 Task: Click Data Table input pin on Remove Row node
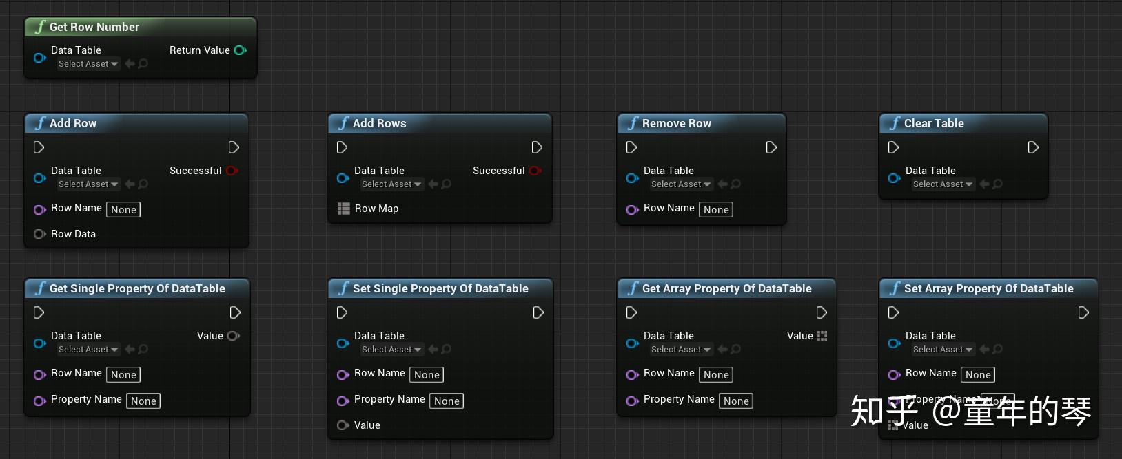(x=632, y=178)
